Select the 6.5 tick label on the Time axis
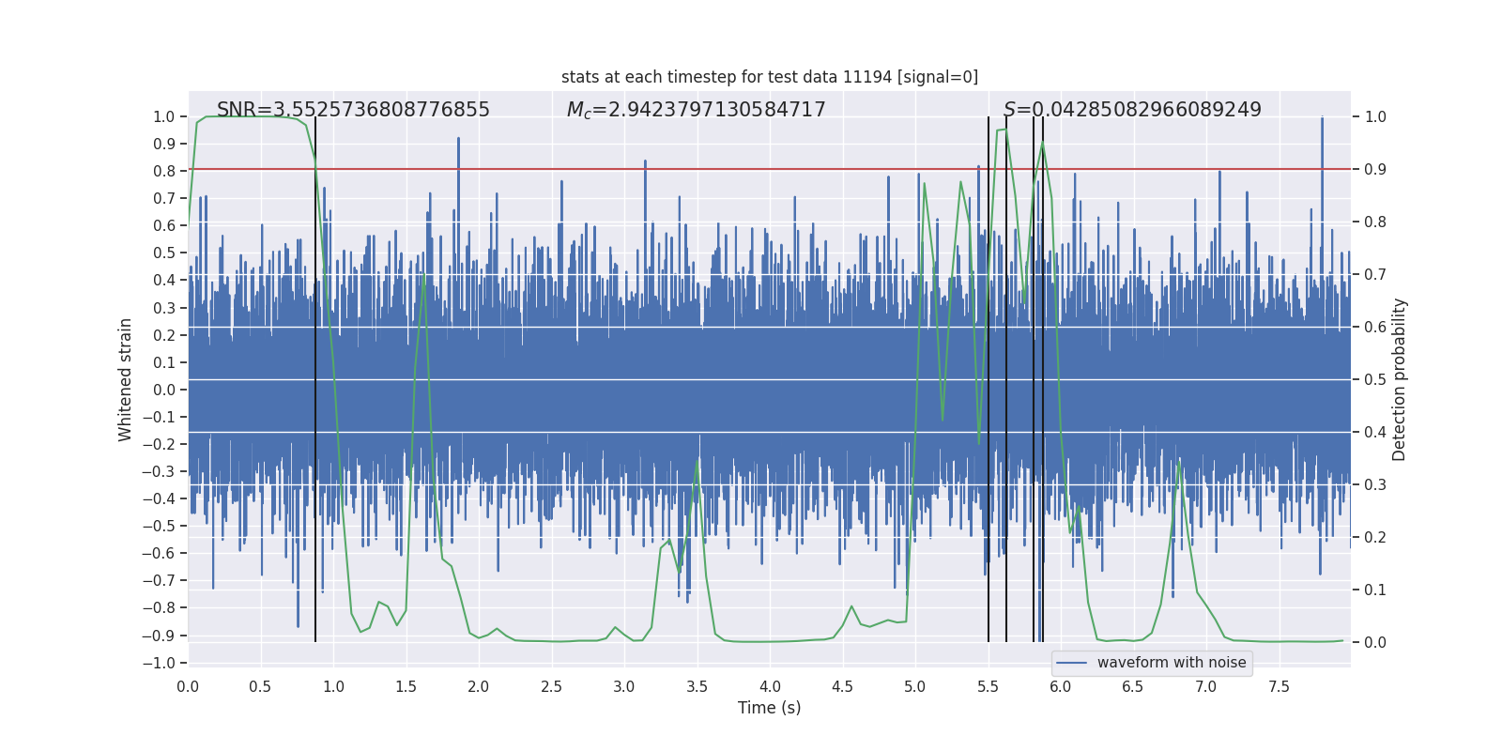This screenshot has height=751, width=1502. coord(1133,686)
